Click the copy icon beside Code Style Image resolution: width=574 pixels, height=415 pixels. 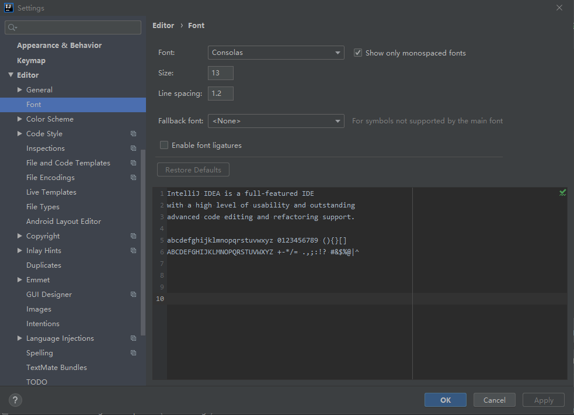tap(133, 134)
